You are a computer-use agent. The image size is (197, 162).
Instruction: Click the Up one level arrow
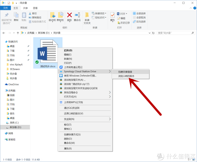coord(18,33)
